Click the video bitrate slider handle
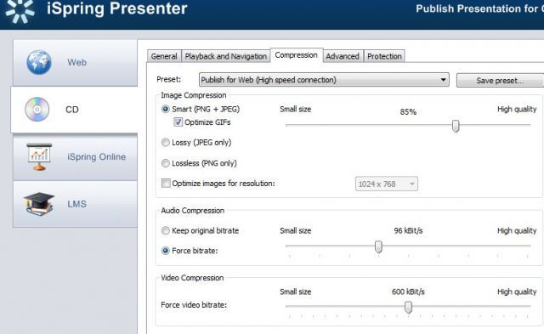Image resolution: width=544 pixels, height=334 pixels. [408, 308]
